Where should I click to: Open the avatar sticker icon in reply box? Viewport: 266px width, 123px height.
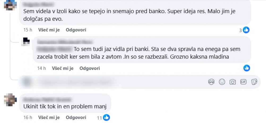point(211,82)
